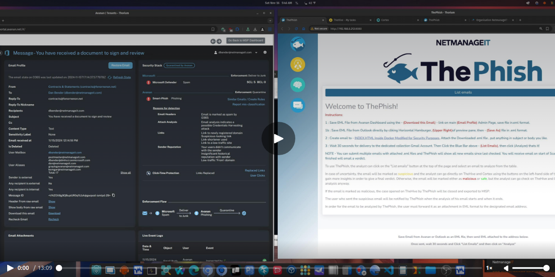
Task: Mute the video volume speaker icon
Action: pyautogui.click(x=506, y=268)
